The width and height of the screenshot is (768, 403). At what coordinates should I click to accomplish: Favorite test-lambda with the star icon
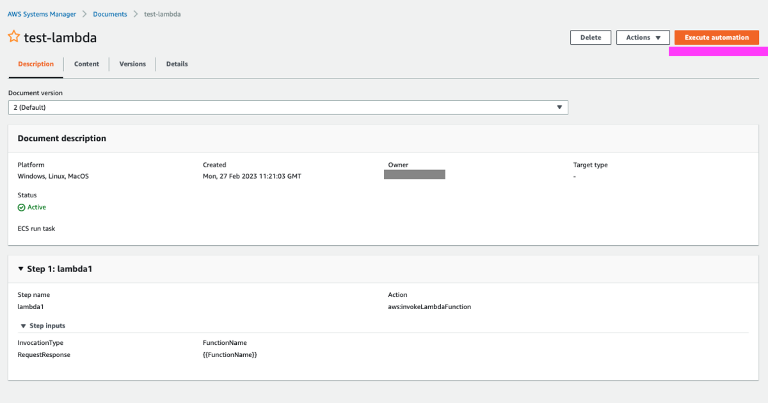[13, 36]
